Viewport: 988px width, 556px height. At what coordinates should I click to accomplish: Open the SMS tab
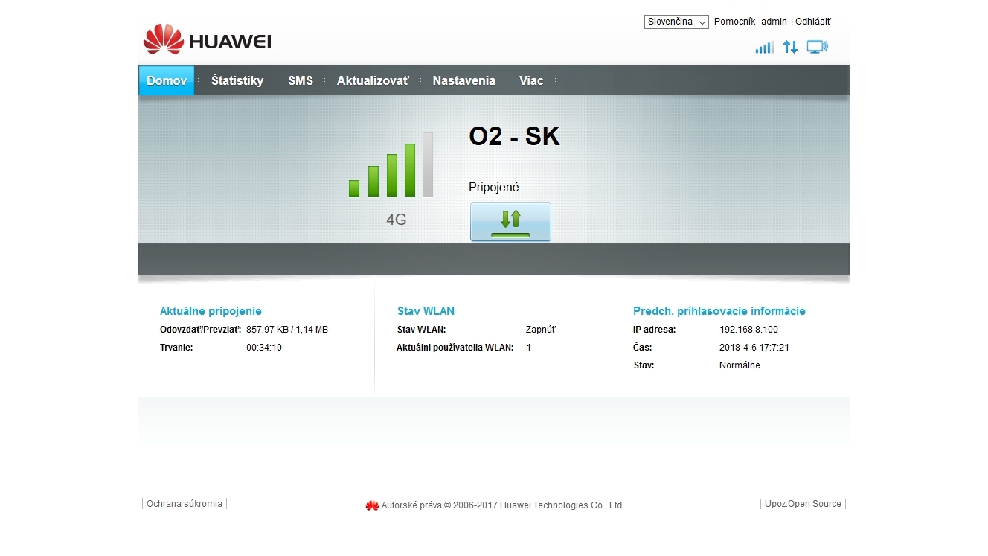301,80
